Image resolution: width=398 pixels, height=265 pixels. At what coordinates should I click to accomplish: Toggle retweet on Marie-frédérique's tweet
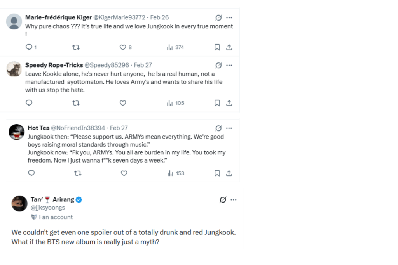pos(76,47)
